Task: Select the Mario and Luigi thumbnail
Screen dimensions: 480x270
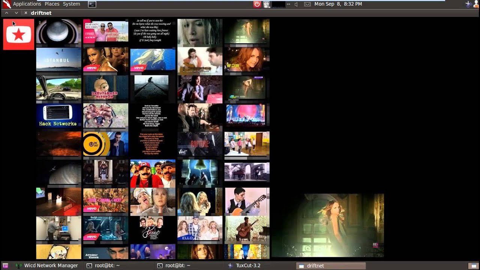Action: click(x=153, y=174)
